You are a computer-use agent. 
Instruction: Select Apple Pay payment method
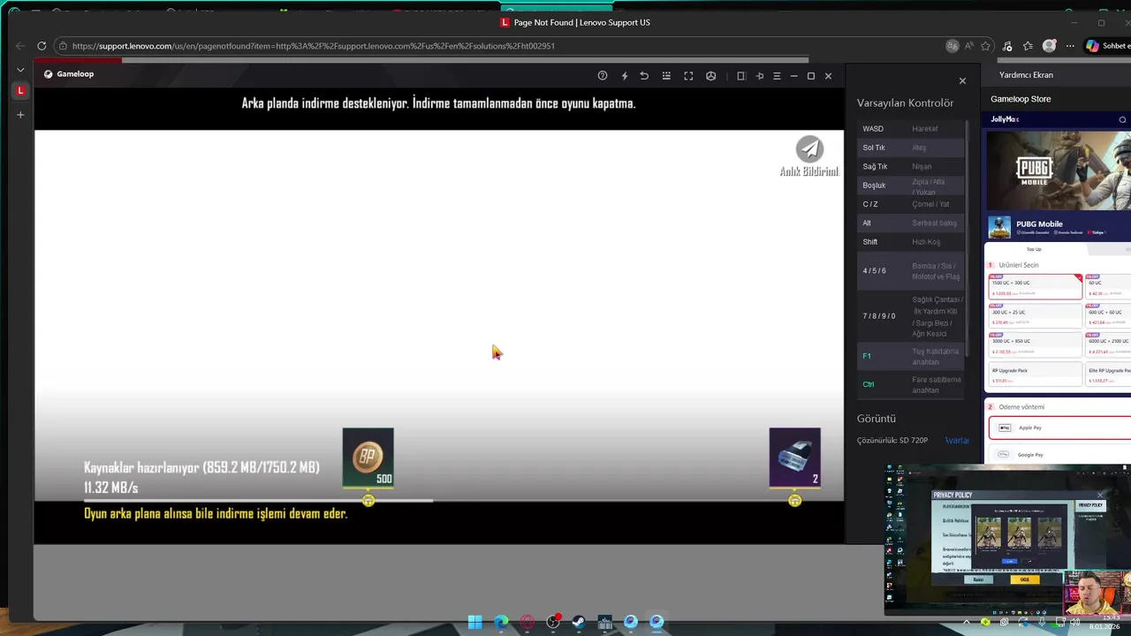coord(1059,428)
